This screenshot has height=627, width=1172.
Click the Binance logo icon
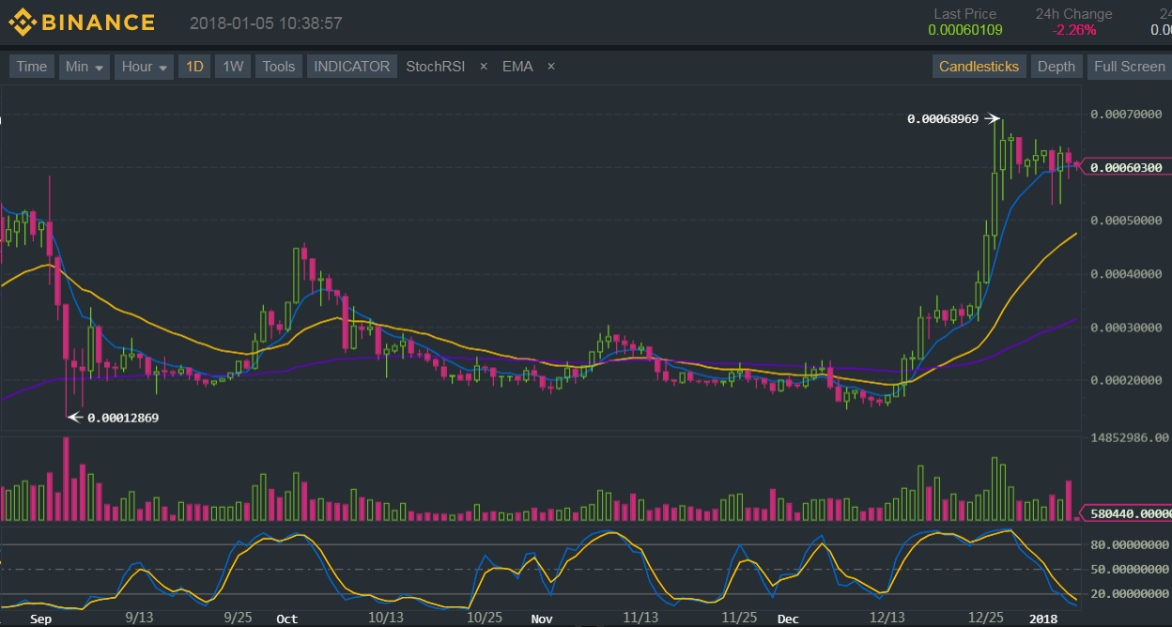point(22,23)
